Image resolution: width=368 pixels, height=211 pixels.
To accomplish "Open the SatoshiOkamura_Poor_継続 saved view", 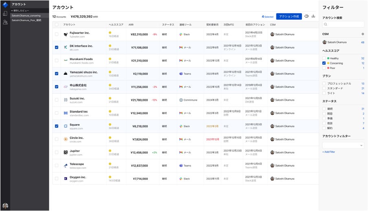I will point(26,20).
